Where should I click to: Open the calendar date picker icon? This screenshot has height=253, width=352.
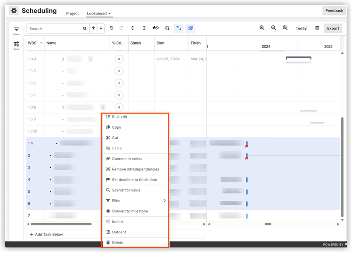pos(317,28)
